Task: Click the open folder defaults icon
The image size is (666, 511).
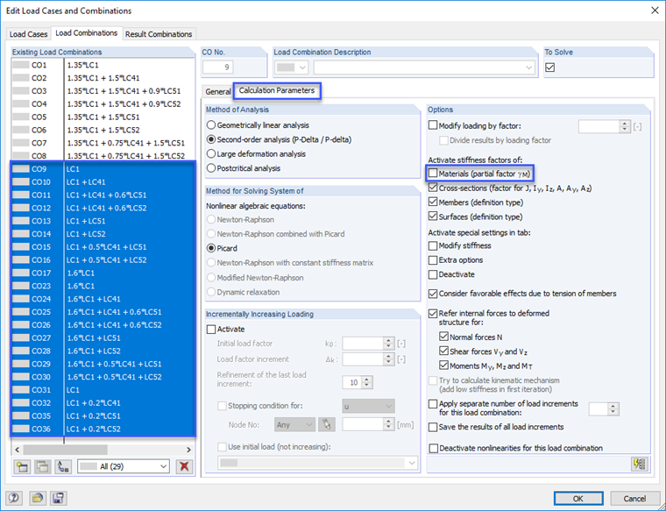Action: pyautogui.click(x=38, y=498)
